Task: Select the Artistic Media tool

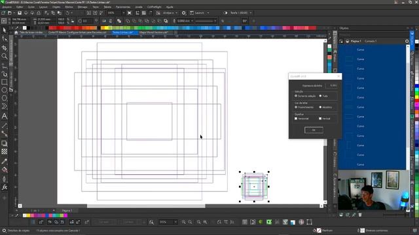Action: point(5,74)
